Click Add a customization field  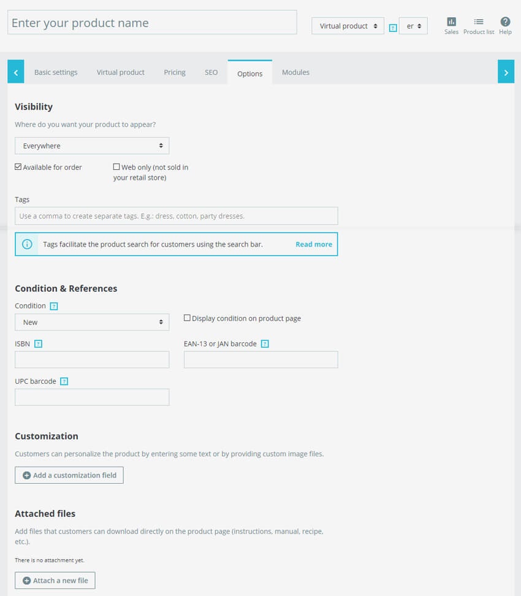69,475
